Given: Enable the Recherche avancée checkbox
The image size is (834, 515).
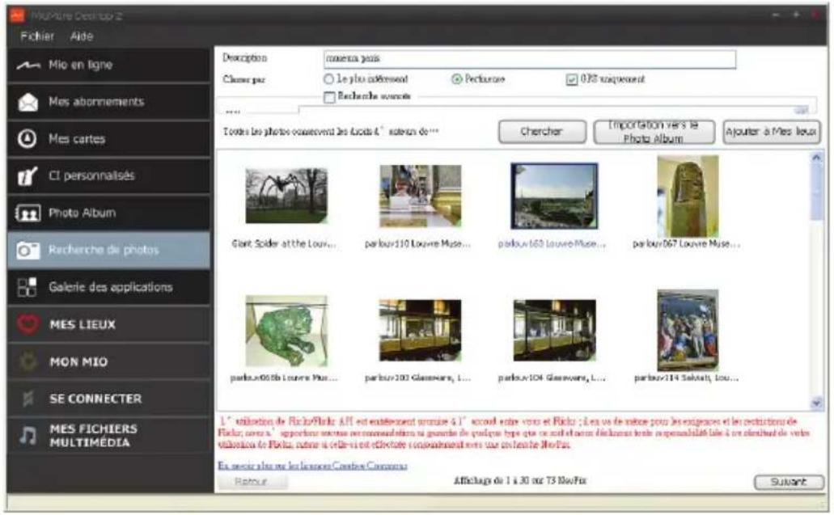Looking at the screenshot, I should (x=329, y=97).
